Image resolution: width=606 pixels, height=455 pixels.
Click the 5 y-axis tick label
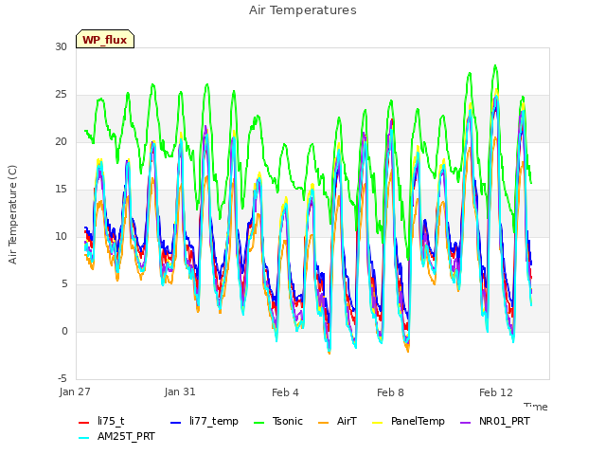click(64, 284)
